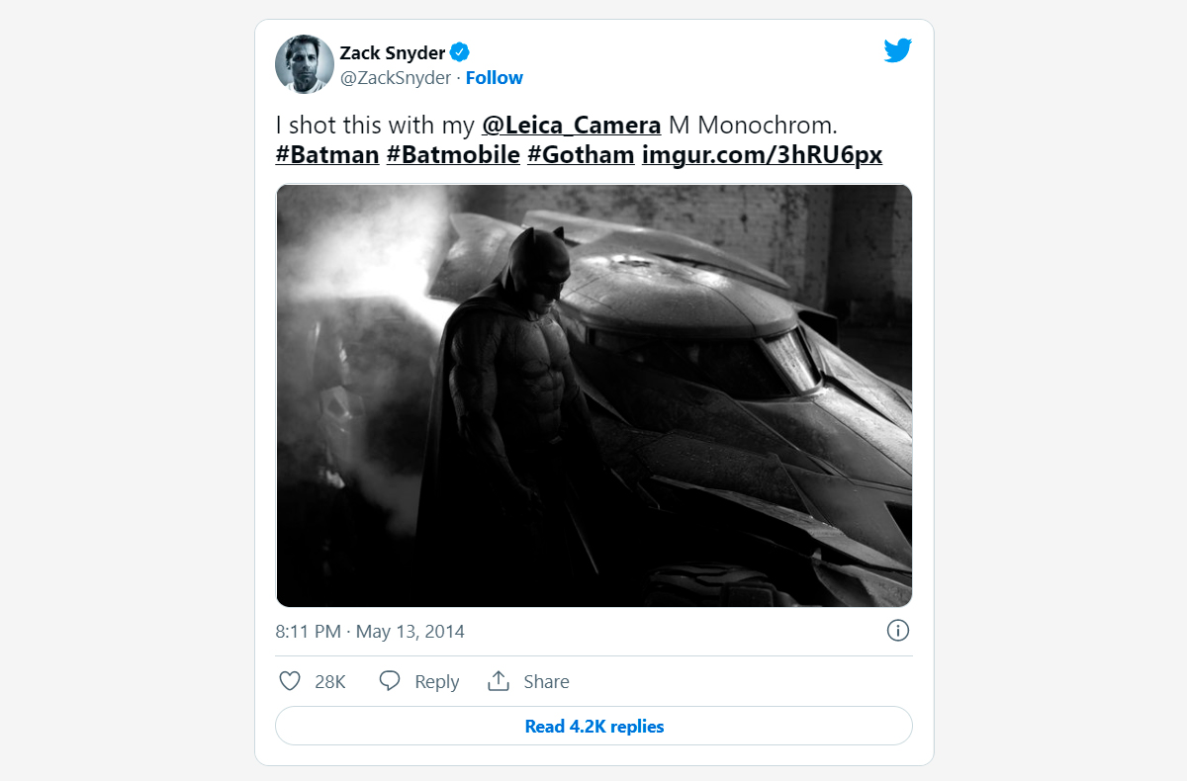Image resolution: width=1187 pixels, height=781 pixels.
Task: Click the 8:11 PM May 13, 2014 timestamp
Action: [370, 631]
